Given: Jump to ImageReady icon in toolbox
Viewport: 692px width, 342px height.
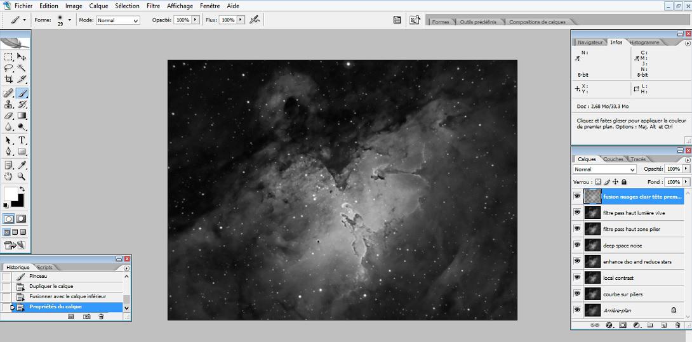Looking at the screenshot, I should click(x=15, y=245).
